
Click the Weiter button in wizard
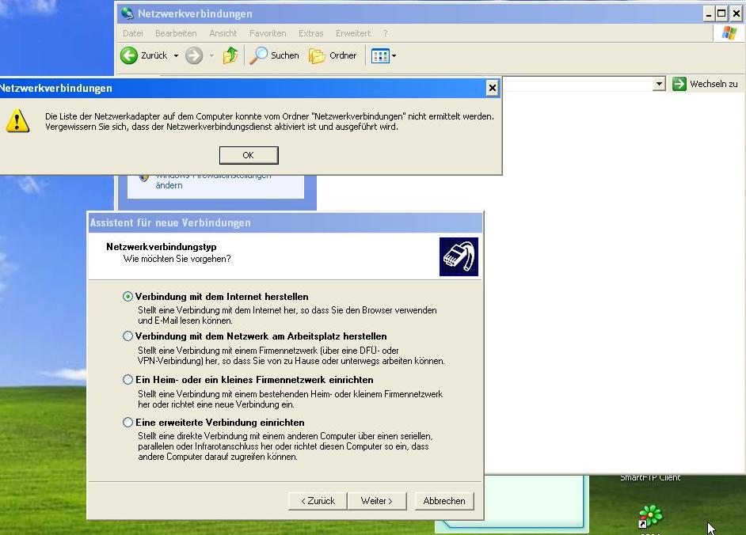pos(377,501)
